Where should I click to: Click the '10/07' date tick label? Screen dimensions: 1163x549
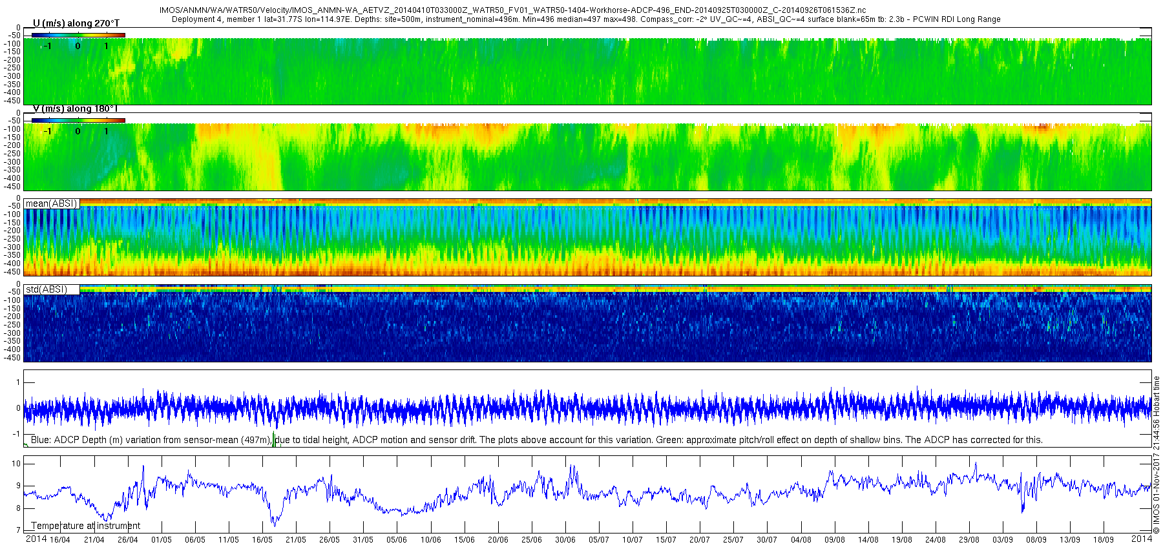click(633, 540)
